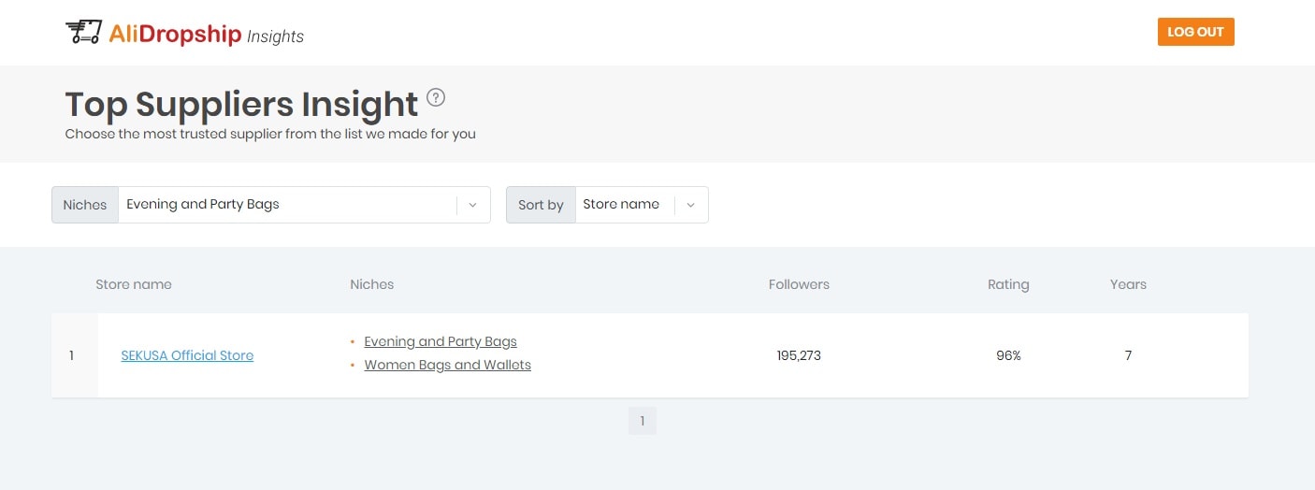Go to page 1 in pagination
This screenshot has width=1315, height=490.
coord(643,421)
